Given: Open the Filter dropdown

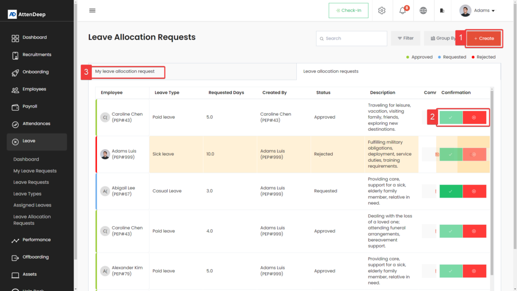Looking at the screenshot, I should [405, 38].
